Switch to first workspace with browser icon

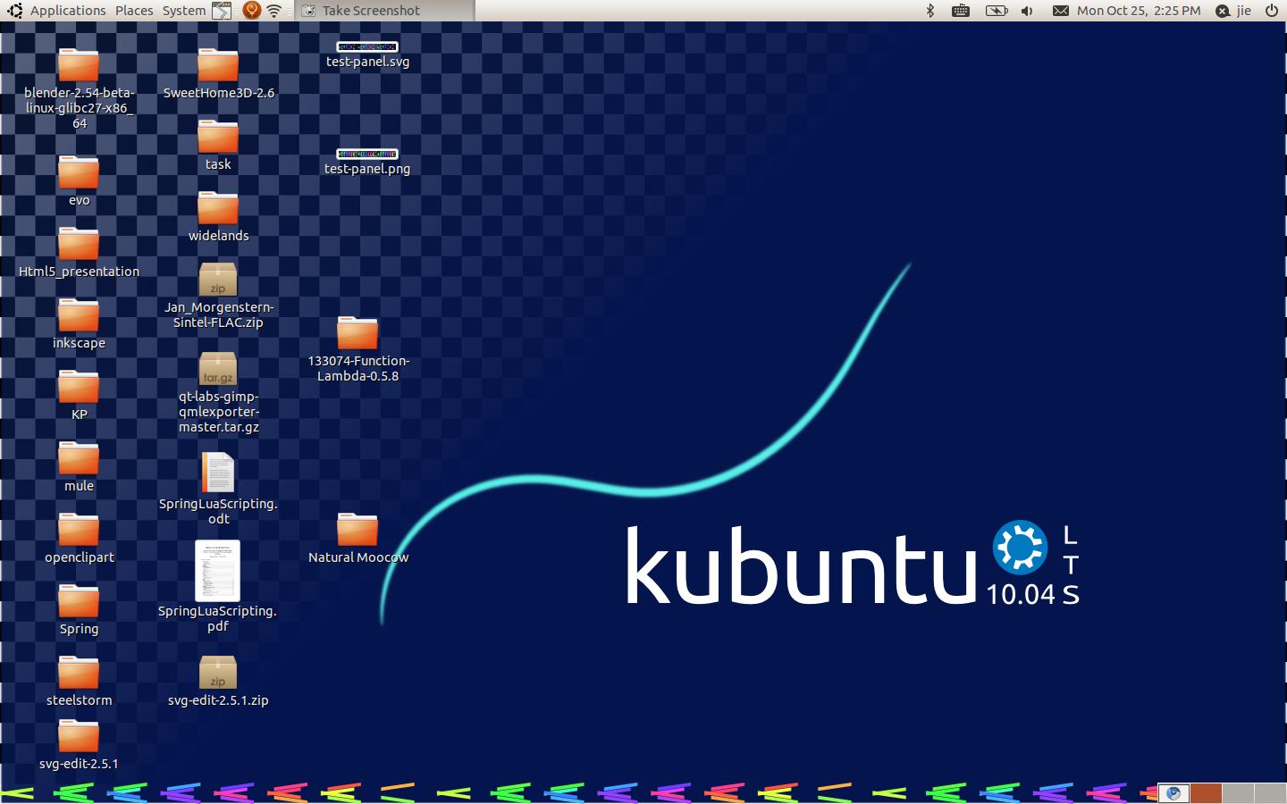click(x=1174, y=792)
